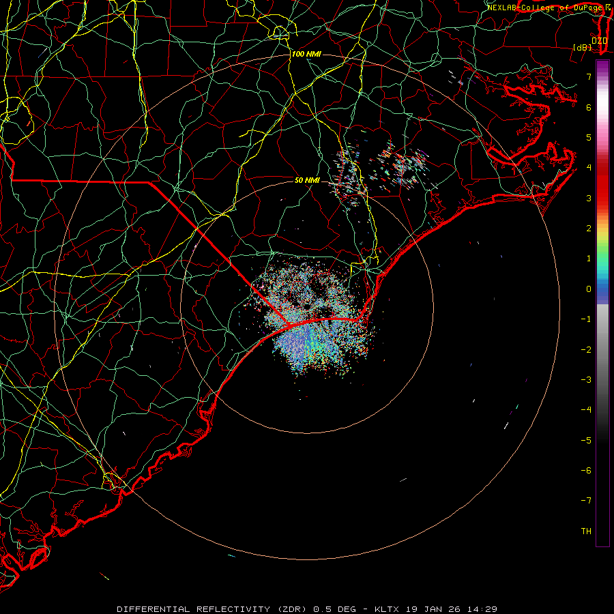Select the 7 value on the color scale
The image size is (614, 614).
tap(589, 76)
